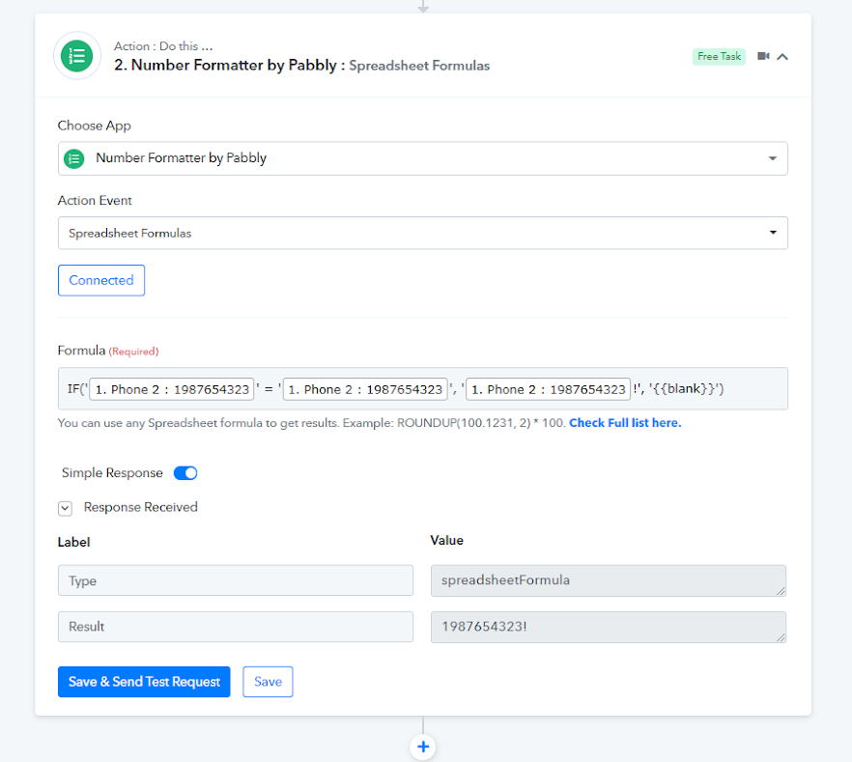Image resolution: width=852 pixels, height=762 pixels.
Task: Click the 1987654323! result value field
Action: click(x=608, y=627)
